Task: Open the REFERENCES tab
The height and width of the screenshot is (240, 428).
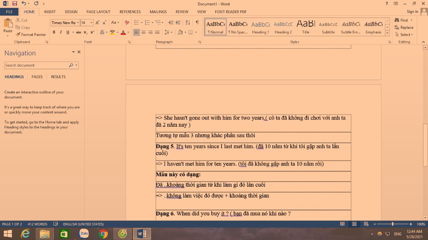Action: (x=130, y=12)
